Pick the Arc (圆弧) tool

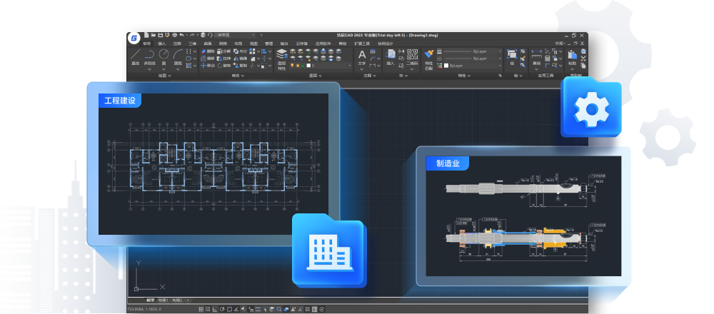point(178,57)
